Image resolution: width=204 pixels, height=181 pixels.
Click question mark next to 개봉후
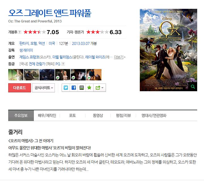point(20,32)
